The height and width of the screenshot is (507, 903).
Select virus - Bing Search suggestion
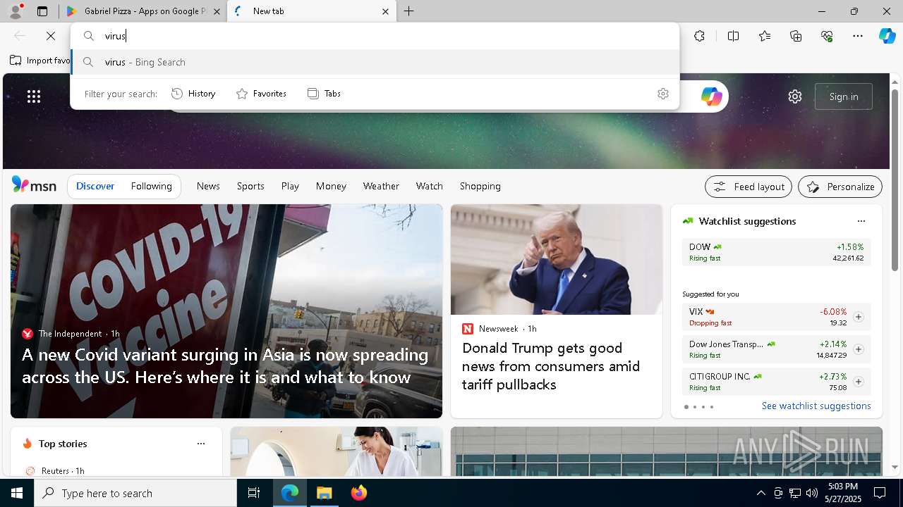pyautogui.click(x=375, y=62)
